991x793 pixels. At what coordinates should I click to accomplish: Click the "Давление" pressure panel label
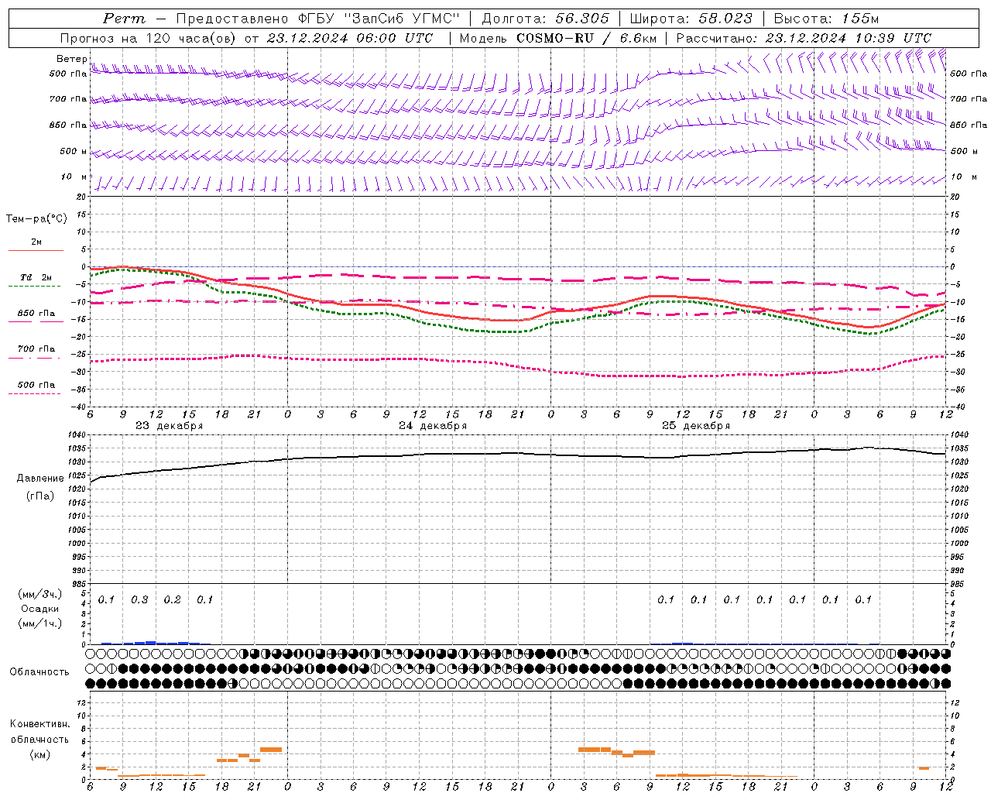(x=40, y=479)
